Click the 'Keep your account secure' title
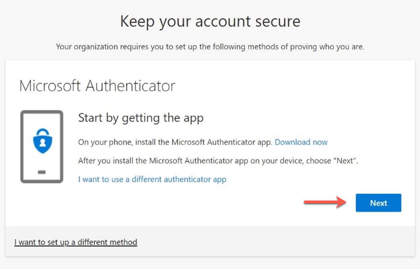The width and height of the screenshot is (420, 269). (x=210, y=21)
